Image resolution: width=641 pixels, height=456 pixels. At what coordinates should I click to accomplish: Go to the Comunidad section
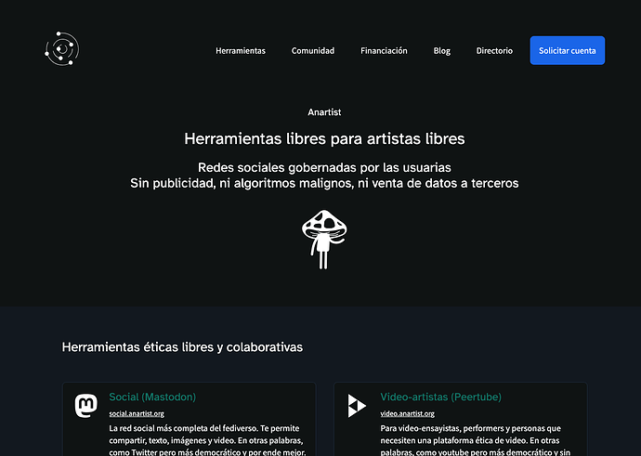[312, 51]
